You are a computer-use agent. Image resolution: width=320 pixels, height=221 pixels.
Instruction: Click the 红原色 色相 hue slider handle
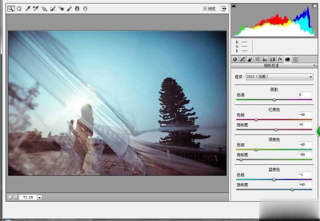click(x=256, y=120)
